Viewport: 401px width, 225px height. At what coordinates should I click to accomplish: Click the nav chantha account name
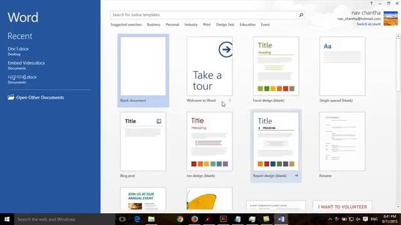point(366,12)
